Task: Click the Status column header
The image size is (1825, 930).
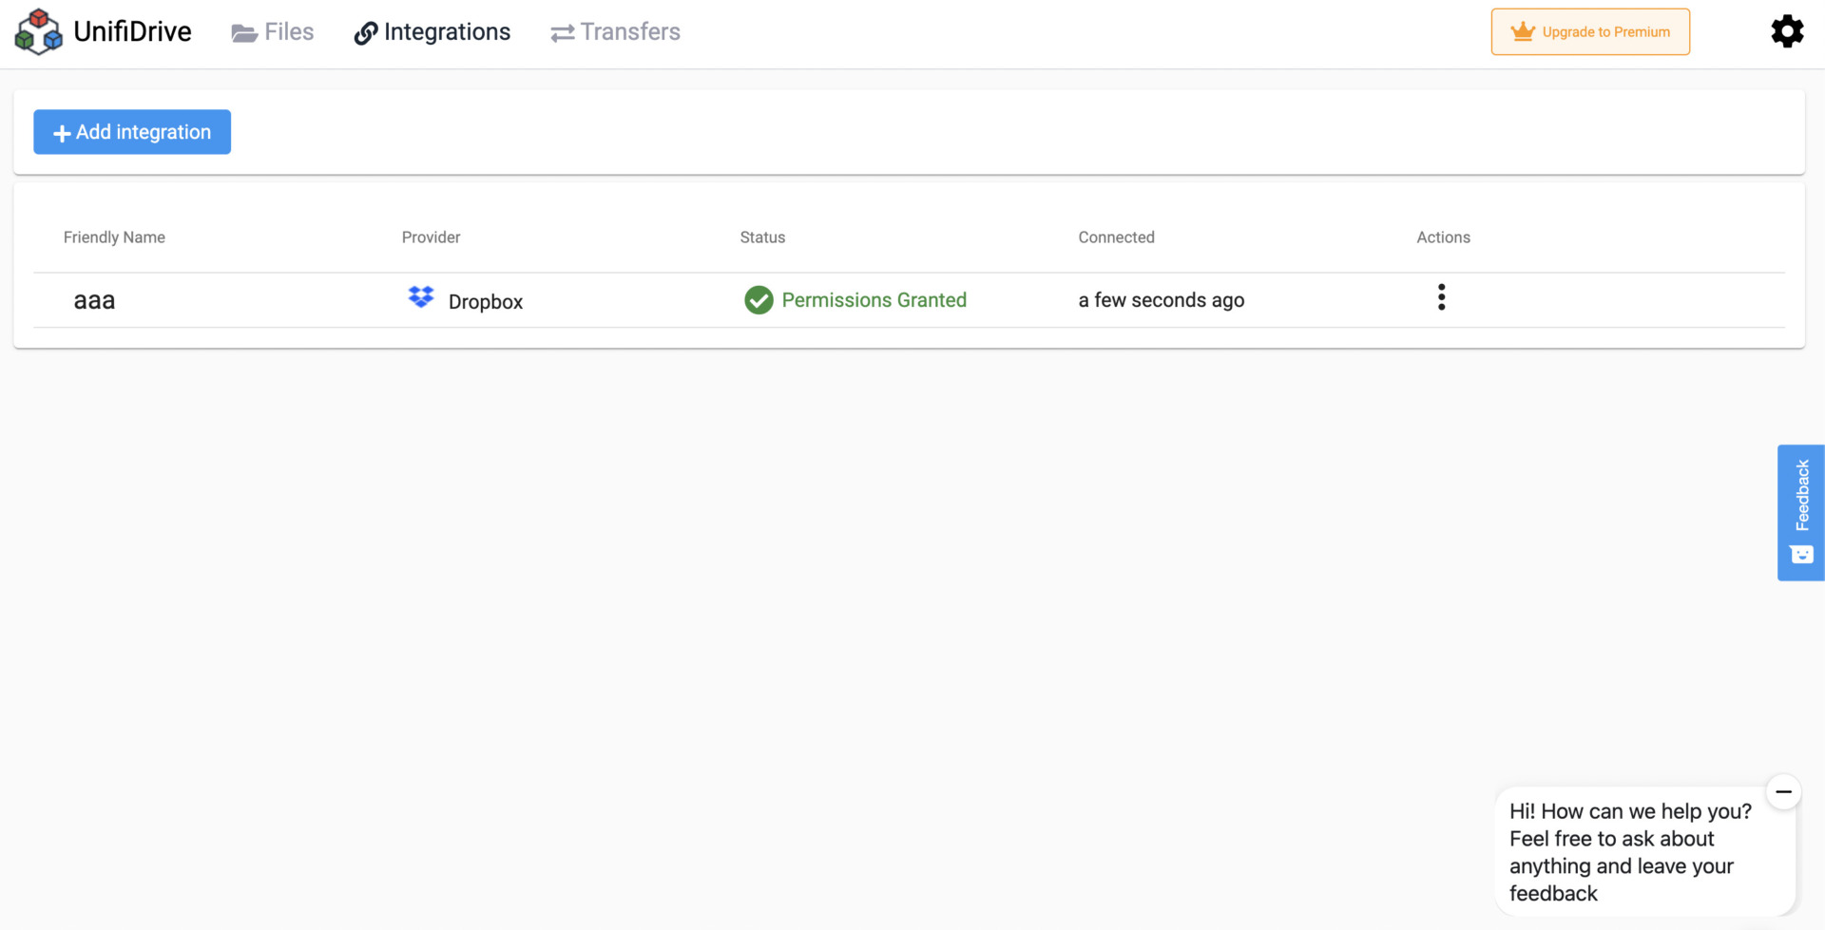Action: point(762,237)
